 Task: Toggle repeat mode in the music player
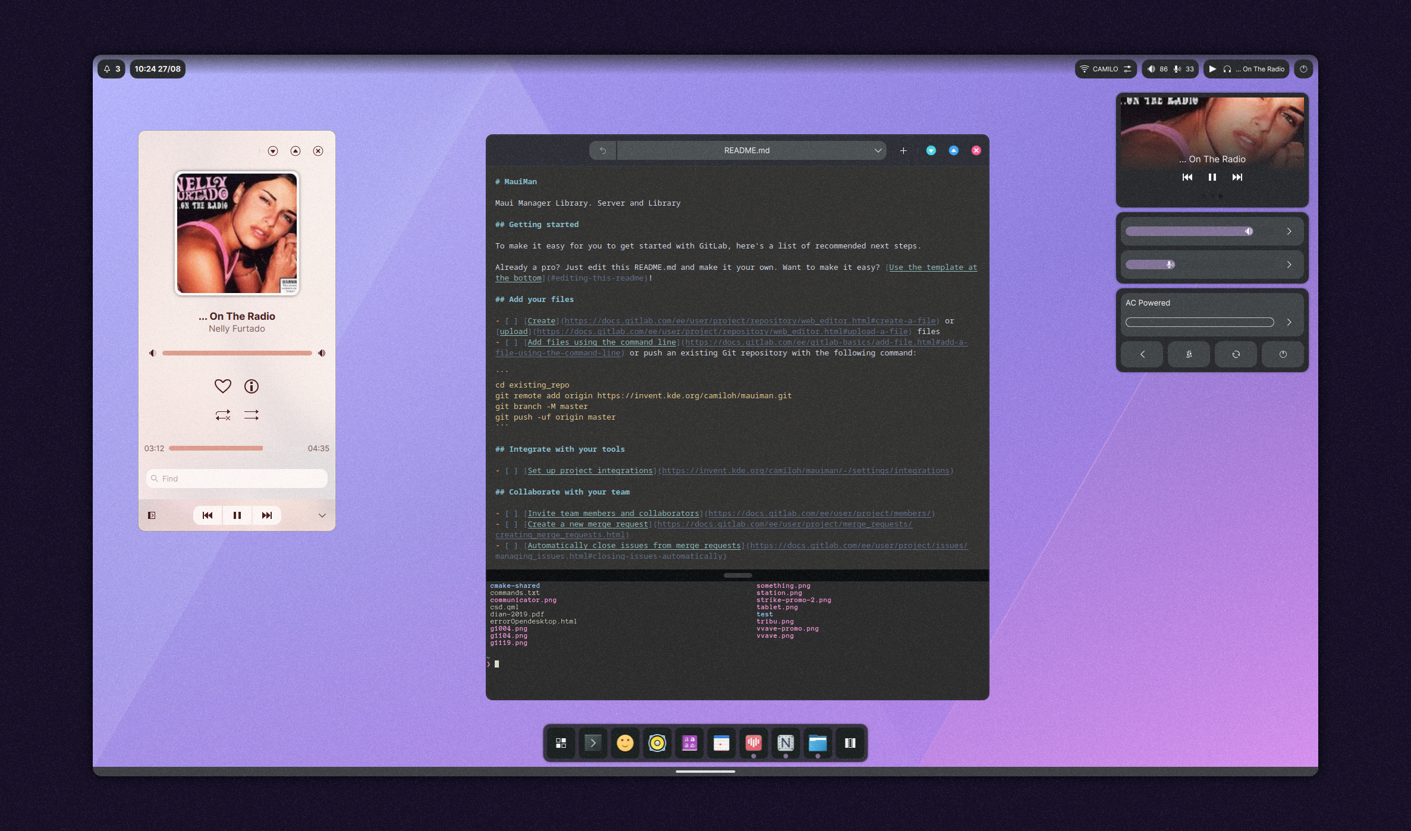pyautogui.click(x=222, y=415)
